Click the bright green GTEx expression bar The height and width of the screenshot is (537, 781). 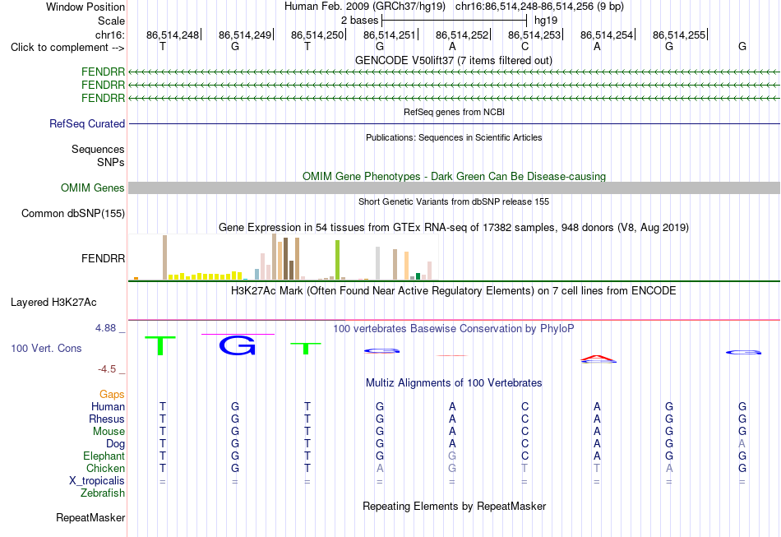click(337, 260)
